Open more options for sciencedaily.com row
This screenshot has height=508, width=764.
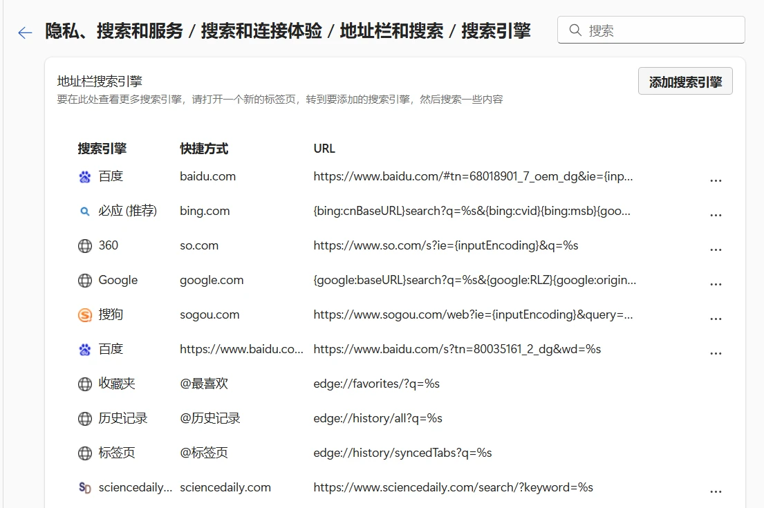(716, 492)
